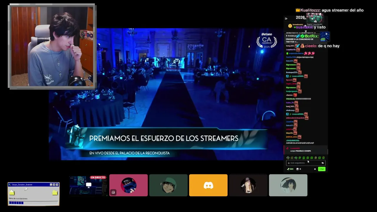The image size is (377, 212).
Task: Select the orange Discord logo call tile
Action: 208,185
